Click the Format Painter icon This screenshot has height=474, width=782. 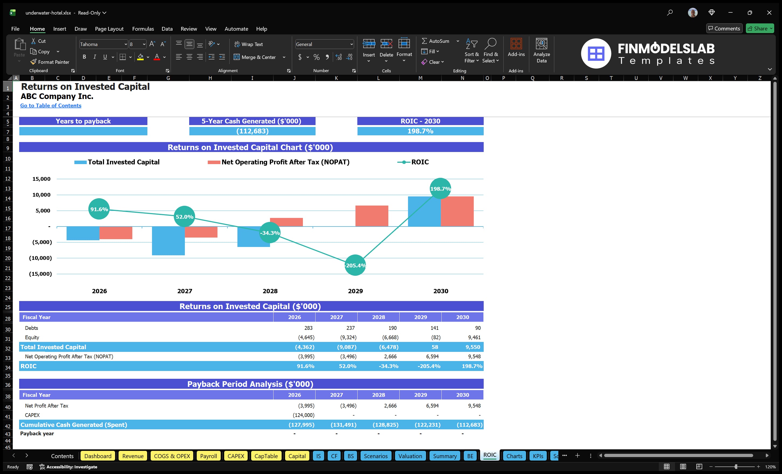tap(34, 62)
